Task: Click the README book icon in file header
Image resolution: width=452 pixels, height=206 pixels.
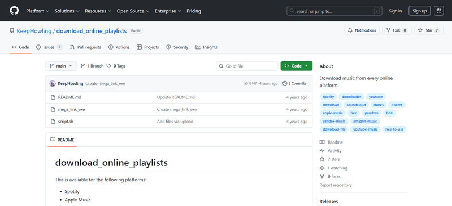Action: (53, 140)
